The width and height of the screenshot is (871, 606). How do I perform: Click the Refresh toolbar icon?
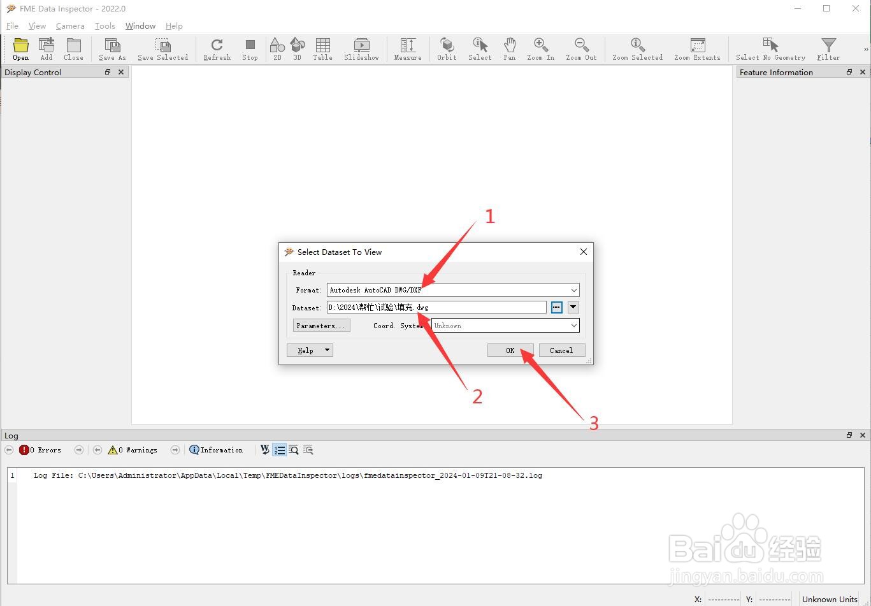tap(217, 49)
